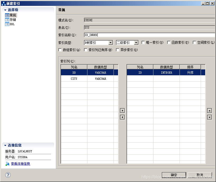The height and width of the screenshot is (182, 216).
Task: Click the VARCHAR cell in CITY row
Action: (x=100, y=79)
